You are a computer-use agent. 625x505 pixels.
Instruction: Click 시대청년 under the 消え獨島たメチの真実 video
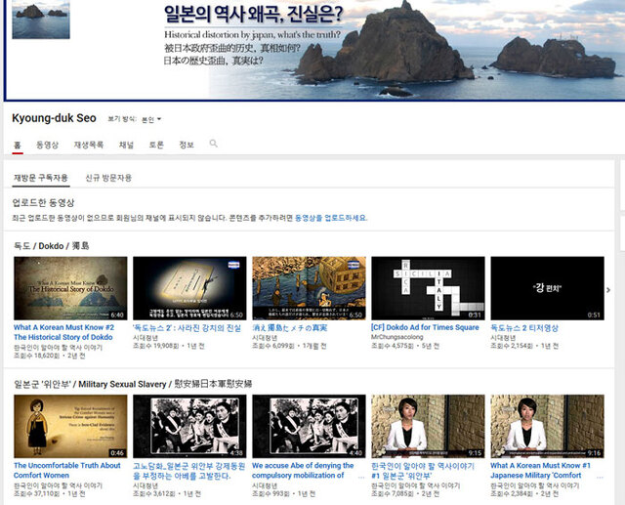tap(265, 337)
